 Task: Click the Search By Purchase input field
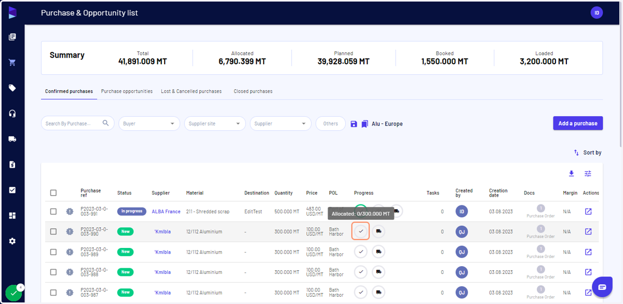[77, 123]
